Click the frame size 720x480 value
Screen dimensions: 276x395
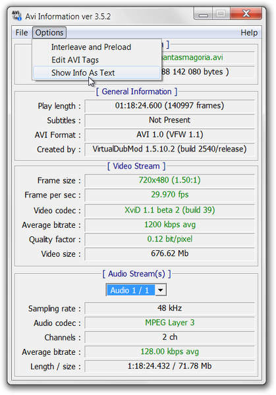tap(170, 180)
